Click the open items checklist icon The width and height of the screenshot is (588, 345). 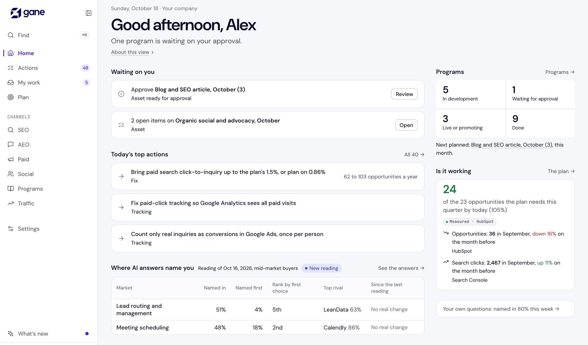[121, 125]
